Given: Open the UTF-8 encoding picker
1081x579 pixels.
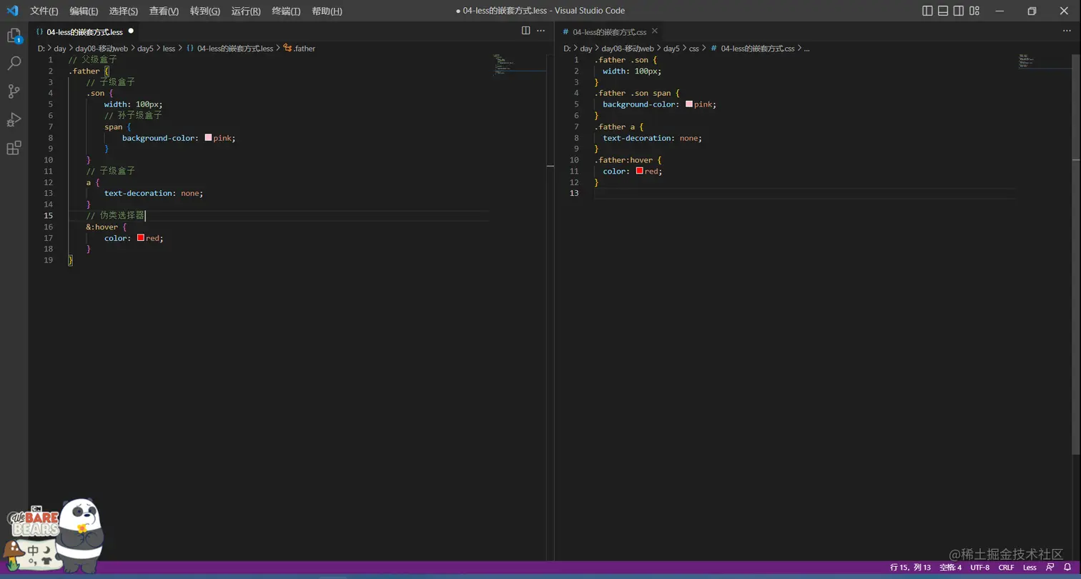Looking at the screenshot, I should (x=979, y=567).
